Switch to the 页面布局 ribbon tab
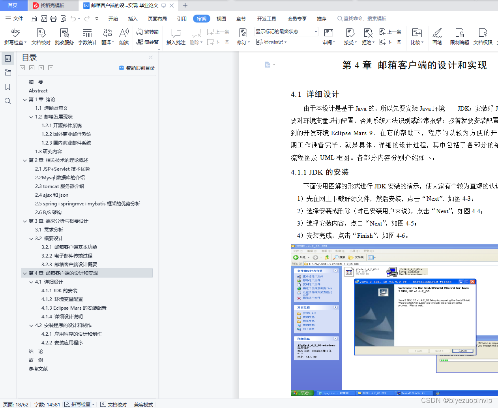Image resolution: width=498 pixels, height=408 pixels. pyautogui.click(x=157, y=19)
